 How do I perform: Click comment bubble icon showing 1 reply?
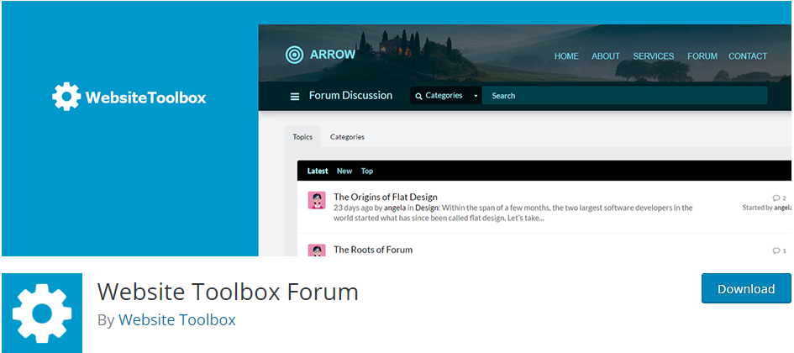tap(776, 250)
